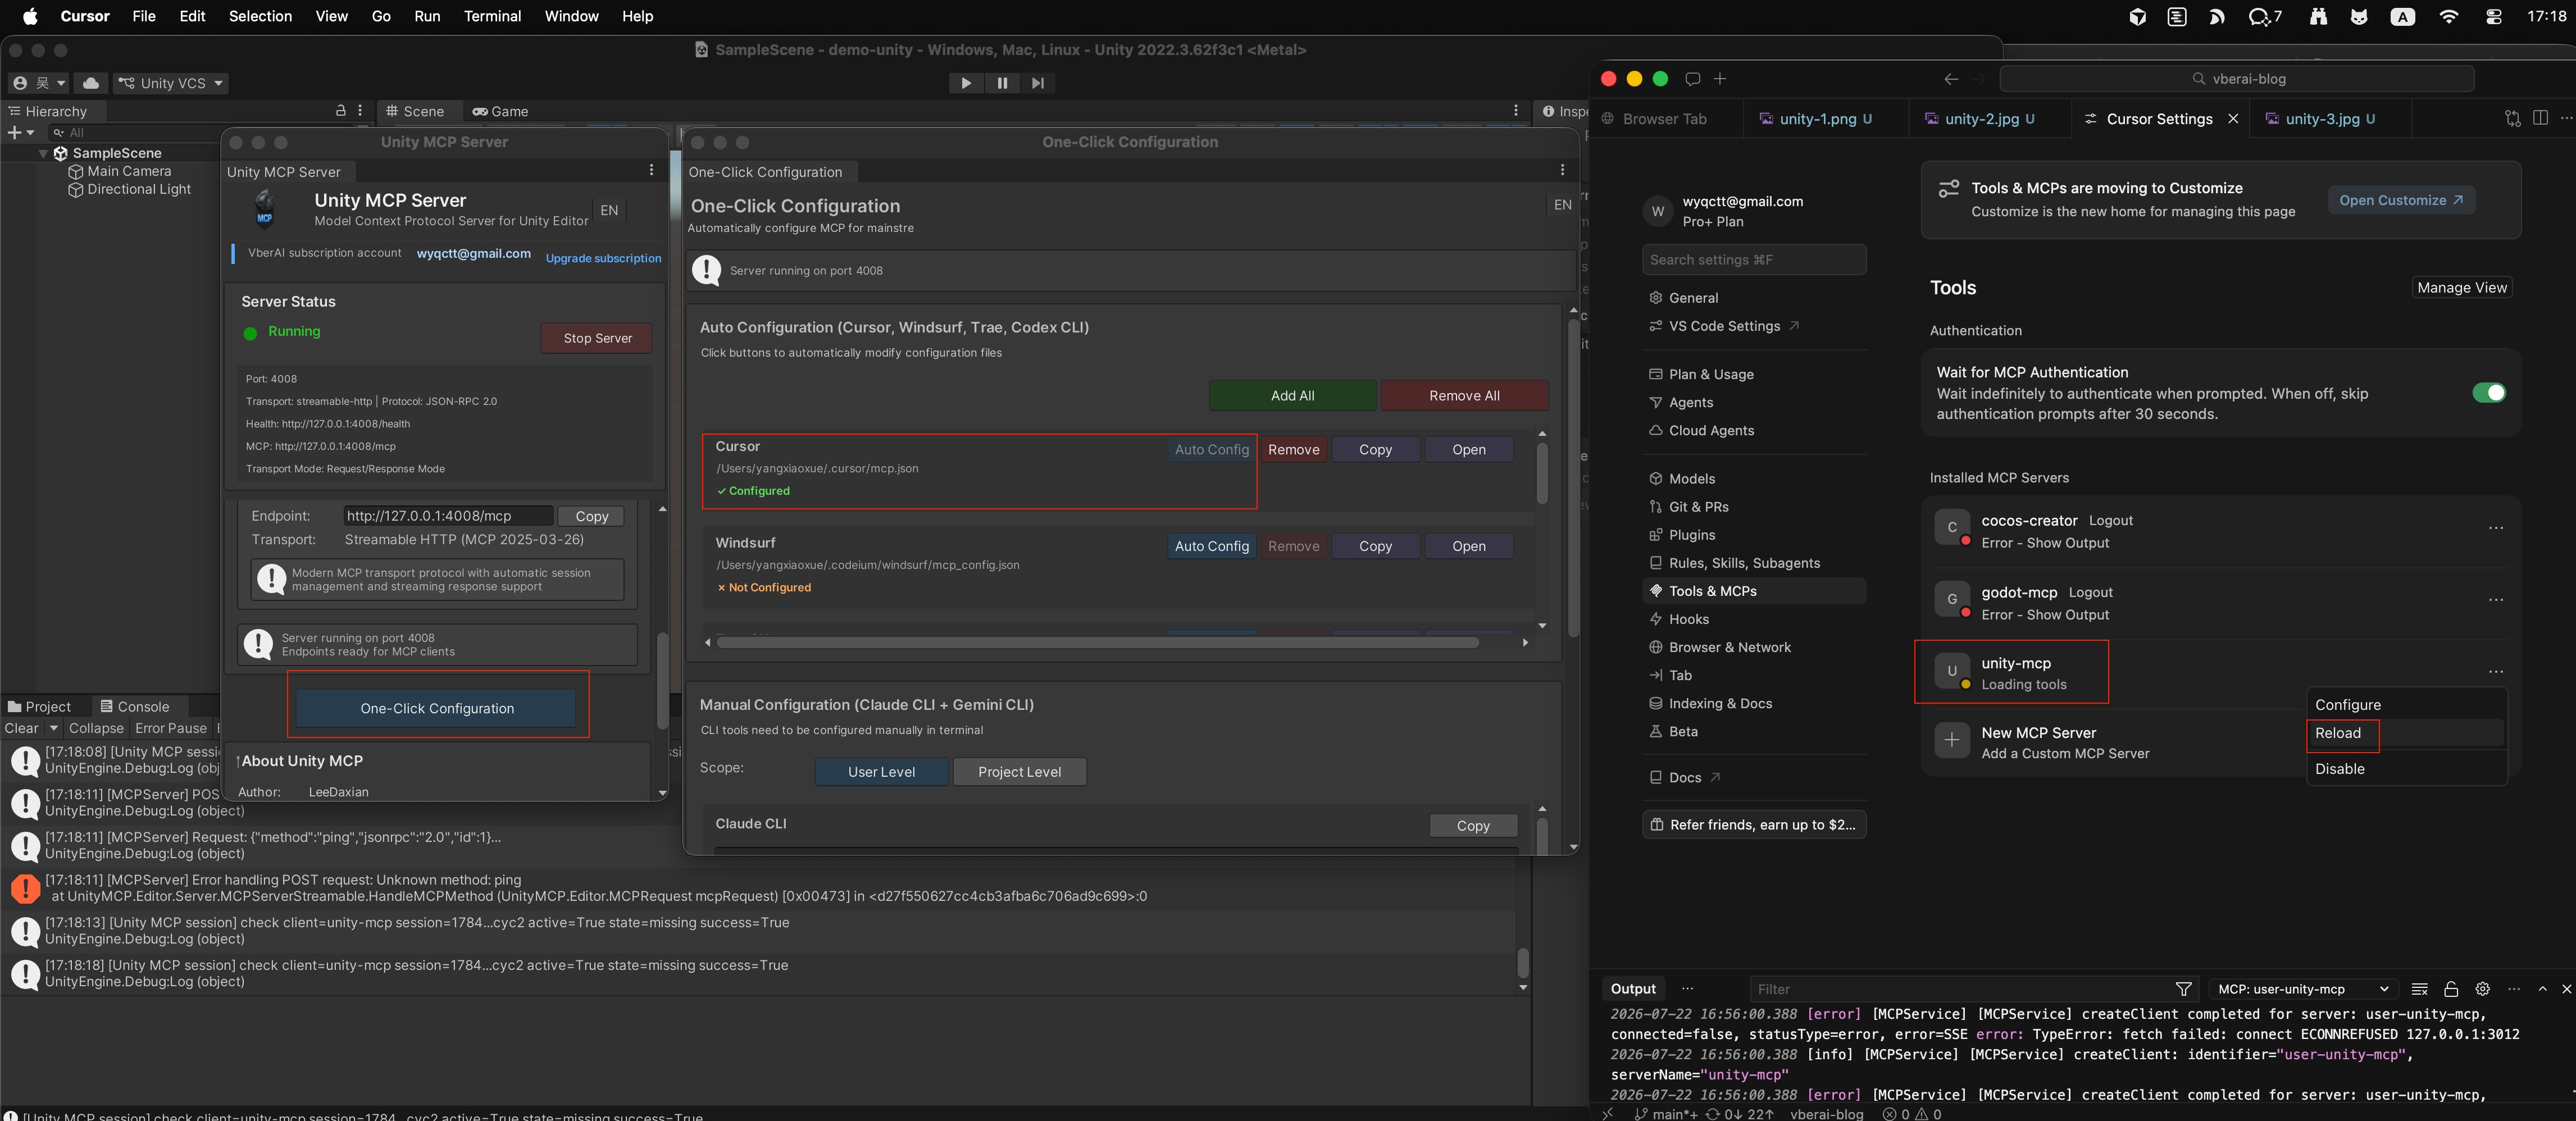Open Unity Console tab
Image resolution: width=2576 pixels, height=1121 pixels.
135,706
